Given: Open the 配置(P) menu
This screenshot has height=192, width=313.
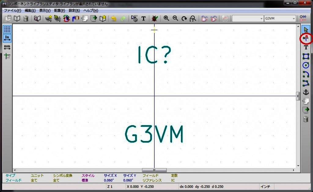Looking at the screenshot, I should click(x=60, y=11).
